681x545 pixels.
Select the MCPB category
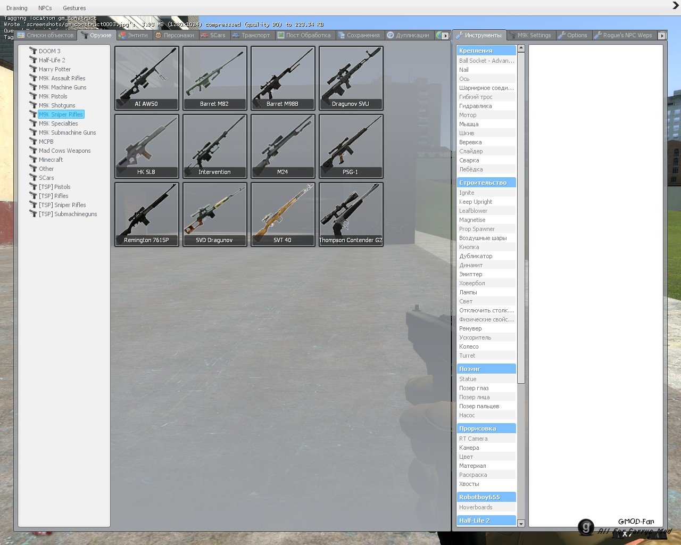(46, 142)
